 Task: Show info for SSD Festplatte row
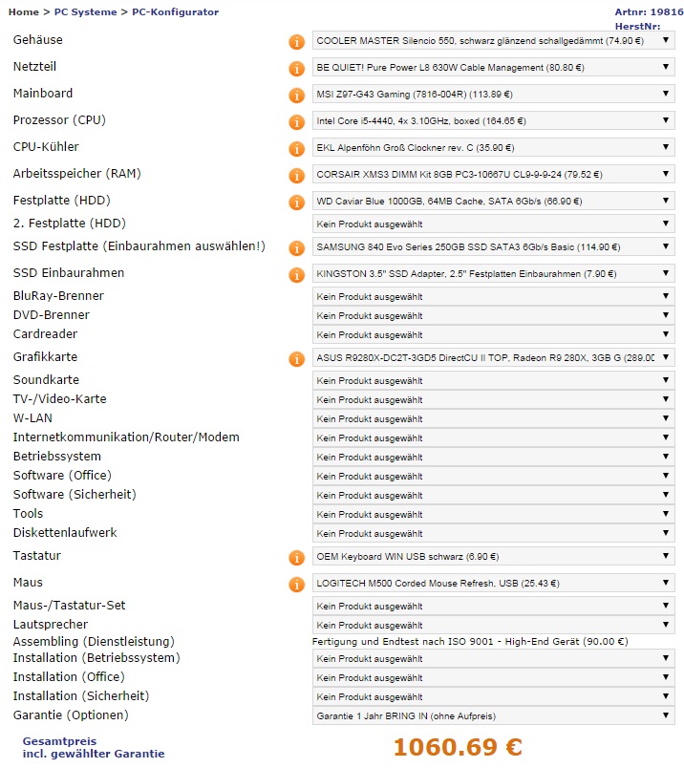click(296, 247)
